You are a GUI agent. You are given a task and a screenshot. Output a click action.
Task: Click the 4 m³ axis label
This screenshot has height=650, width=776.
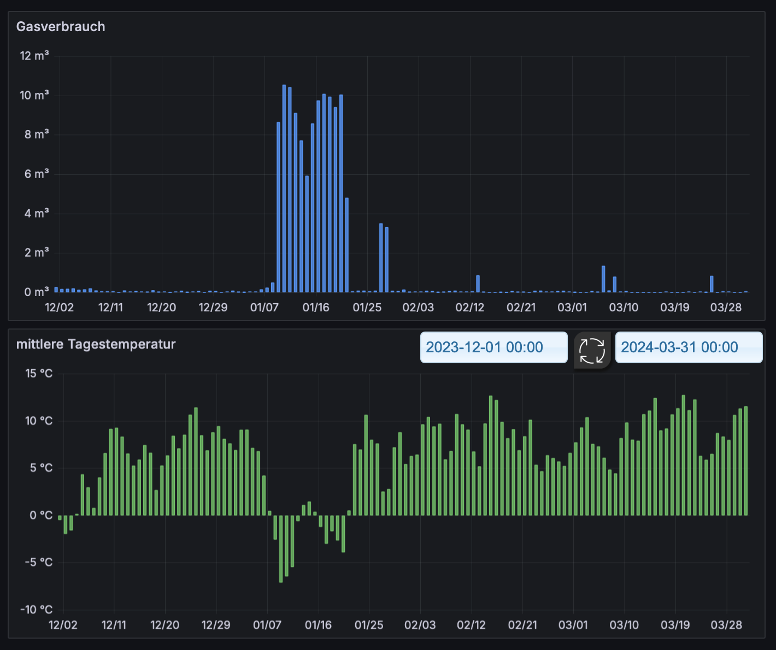[37, 213]
